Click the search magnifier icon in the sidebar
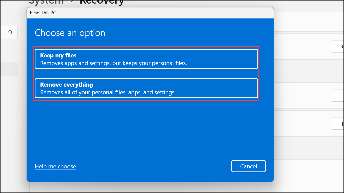 pos(10,32)
